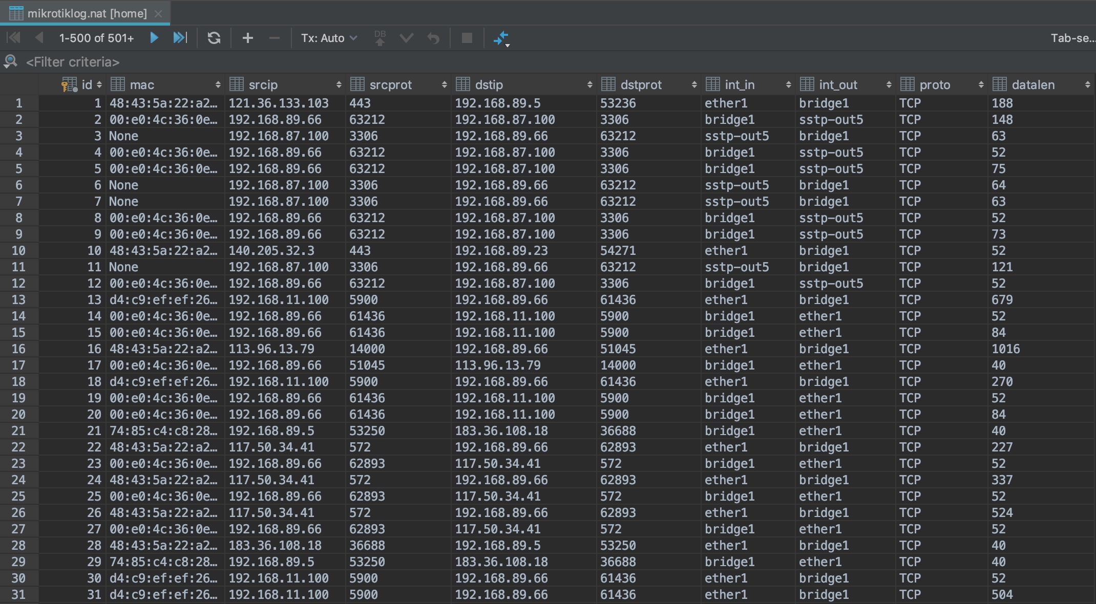
Task: Select mac cell None in row 3
Action: point(165,136)
